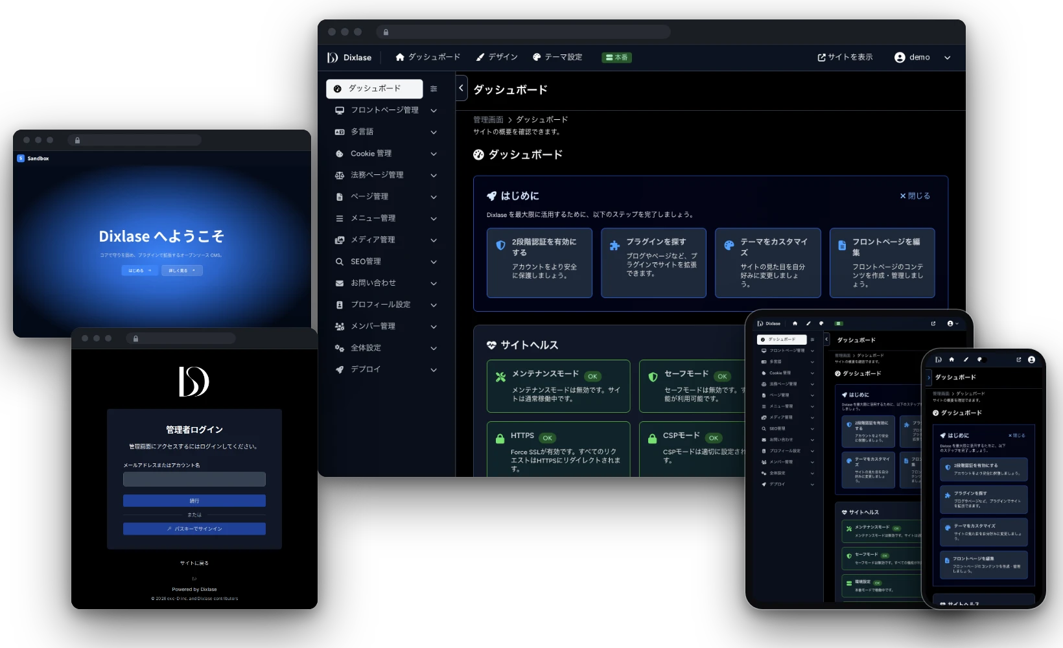The image size is (1063, 648).
Task: Click the images icon beside メディア管理 in large window
Action: [x=340, y=240]
